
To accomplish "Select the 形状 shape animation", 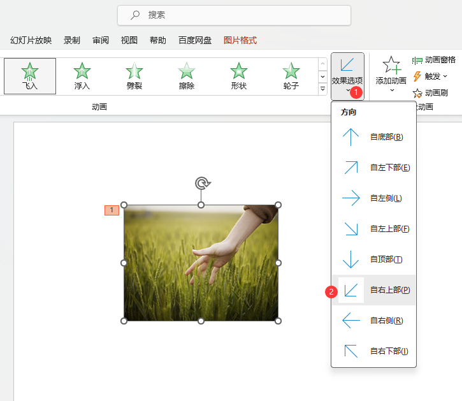I will (x=239, y=76).
